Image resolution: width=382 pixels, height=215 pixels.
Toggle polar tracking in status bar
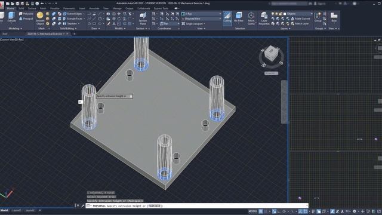pyautogui.click(x=284, y=211)
